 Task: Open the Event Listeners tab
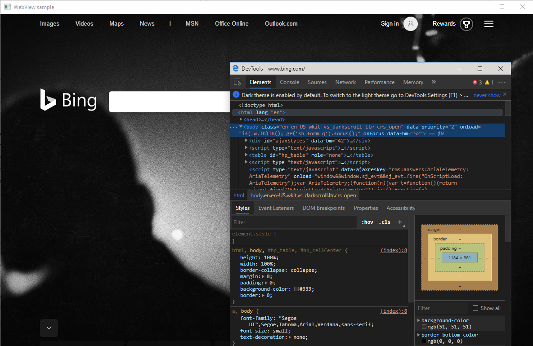point(276,208)
